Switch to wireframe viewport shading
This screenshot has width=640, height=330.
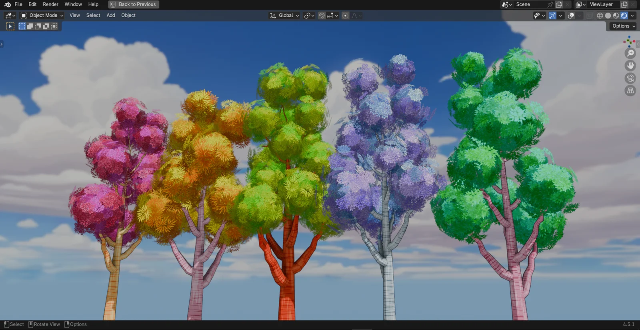600,16
